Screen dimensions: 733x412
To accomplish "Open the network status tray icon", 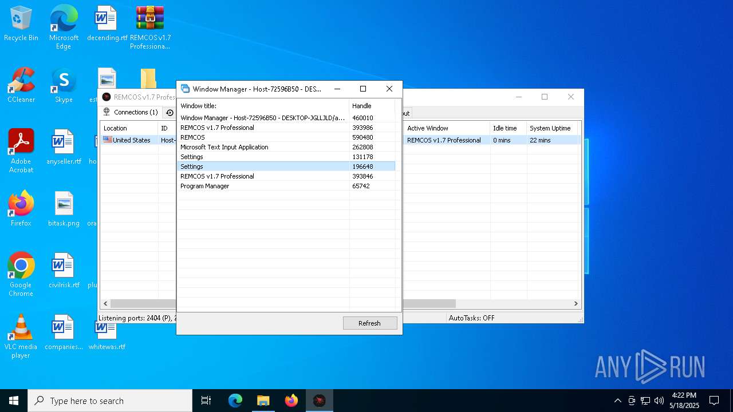I will pyautogui.click(x=645, y=401).
